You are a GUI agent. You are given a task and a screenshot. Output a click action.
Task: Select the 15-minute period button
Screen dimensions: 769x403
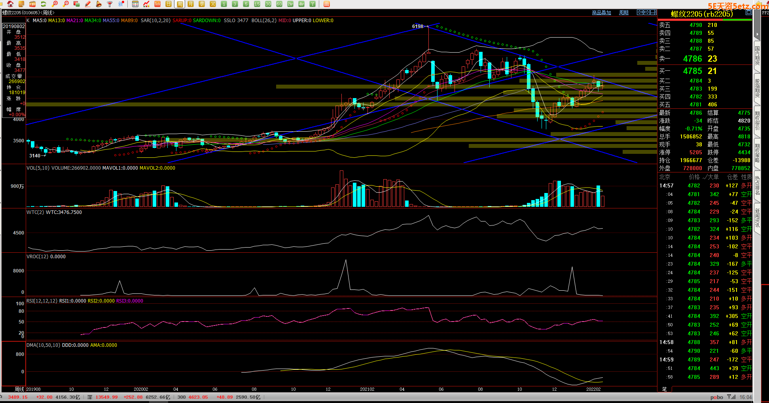tap(257, 4)
